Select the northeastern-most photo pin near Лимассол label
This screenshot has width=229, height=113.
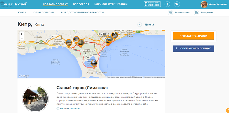[114, 36]
